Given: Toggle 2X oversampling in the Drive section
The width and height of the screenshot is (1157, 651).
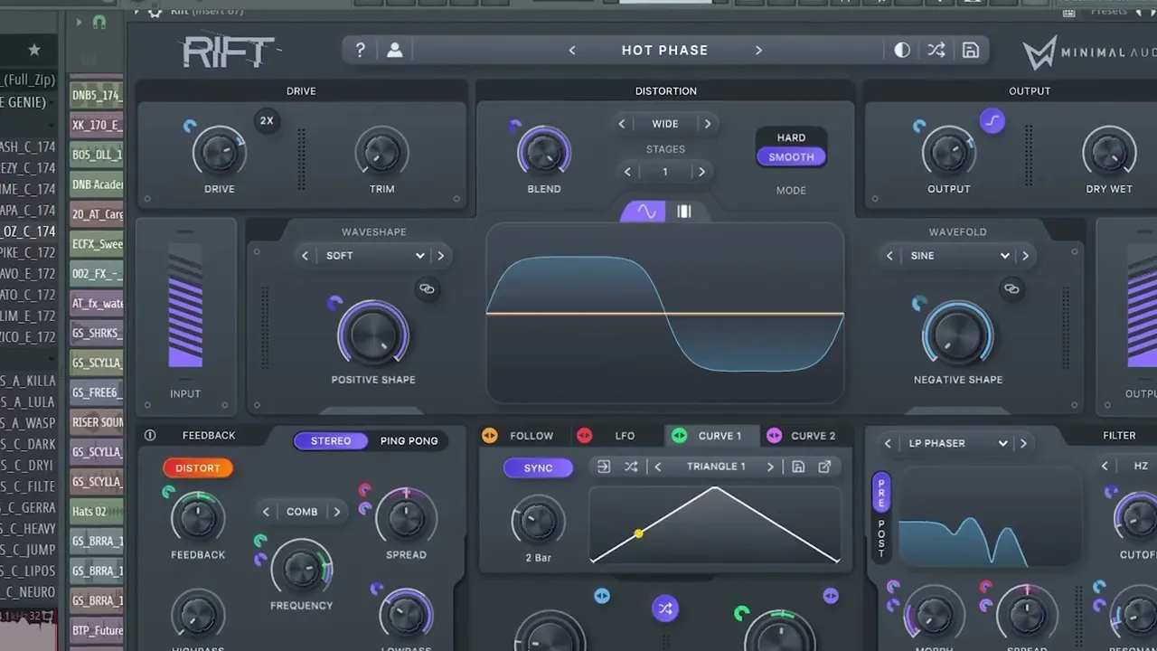Looking at the screenshot, I should 267,120.
